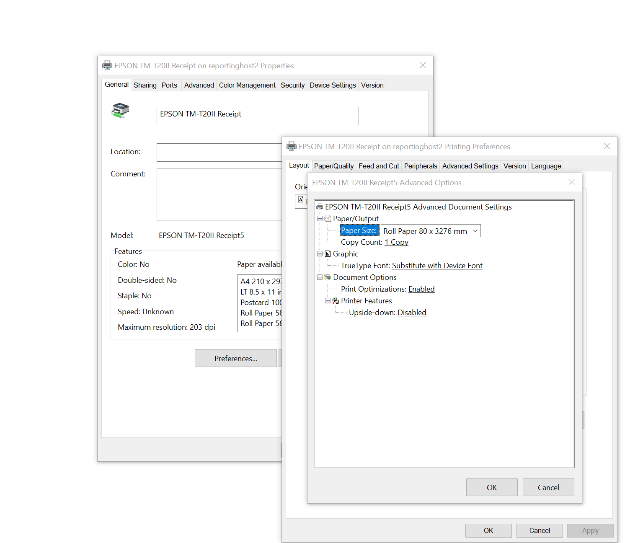
Task: Switch to the Paper/Quality tab
Action: click(334, 166)
